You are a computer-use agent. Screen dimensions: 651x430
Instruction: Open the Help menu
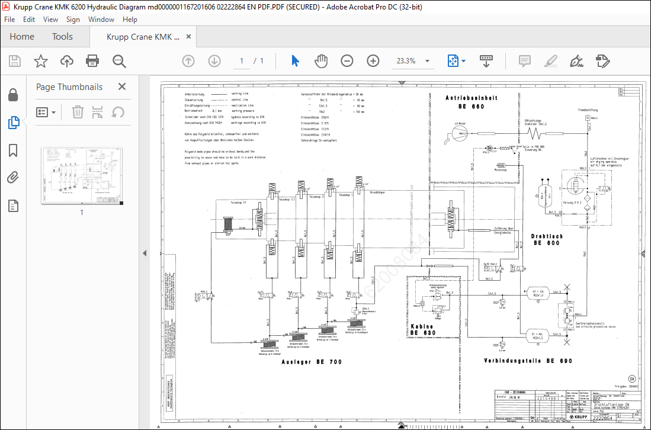(x=130, y=20)
